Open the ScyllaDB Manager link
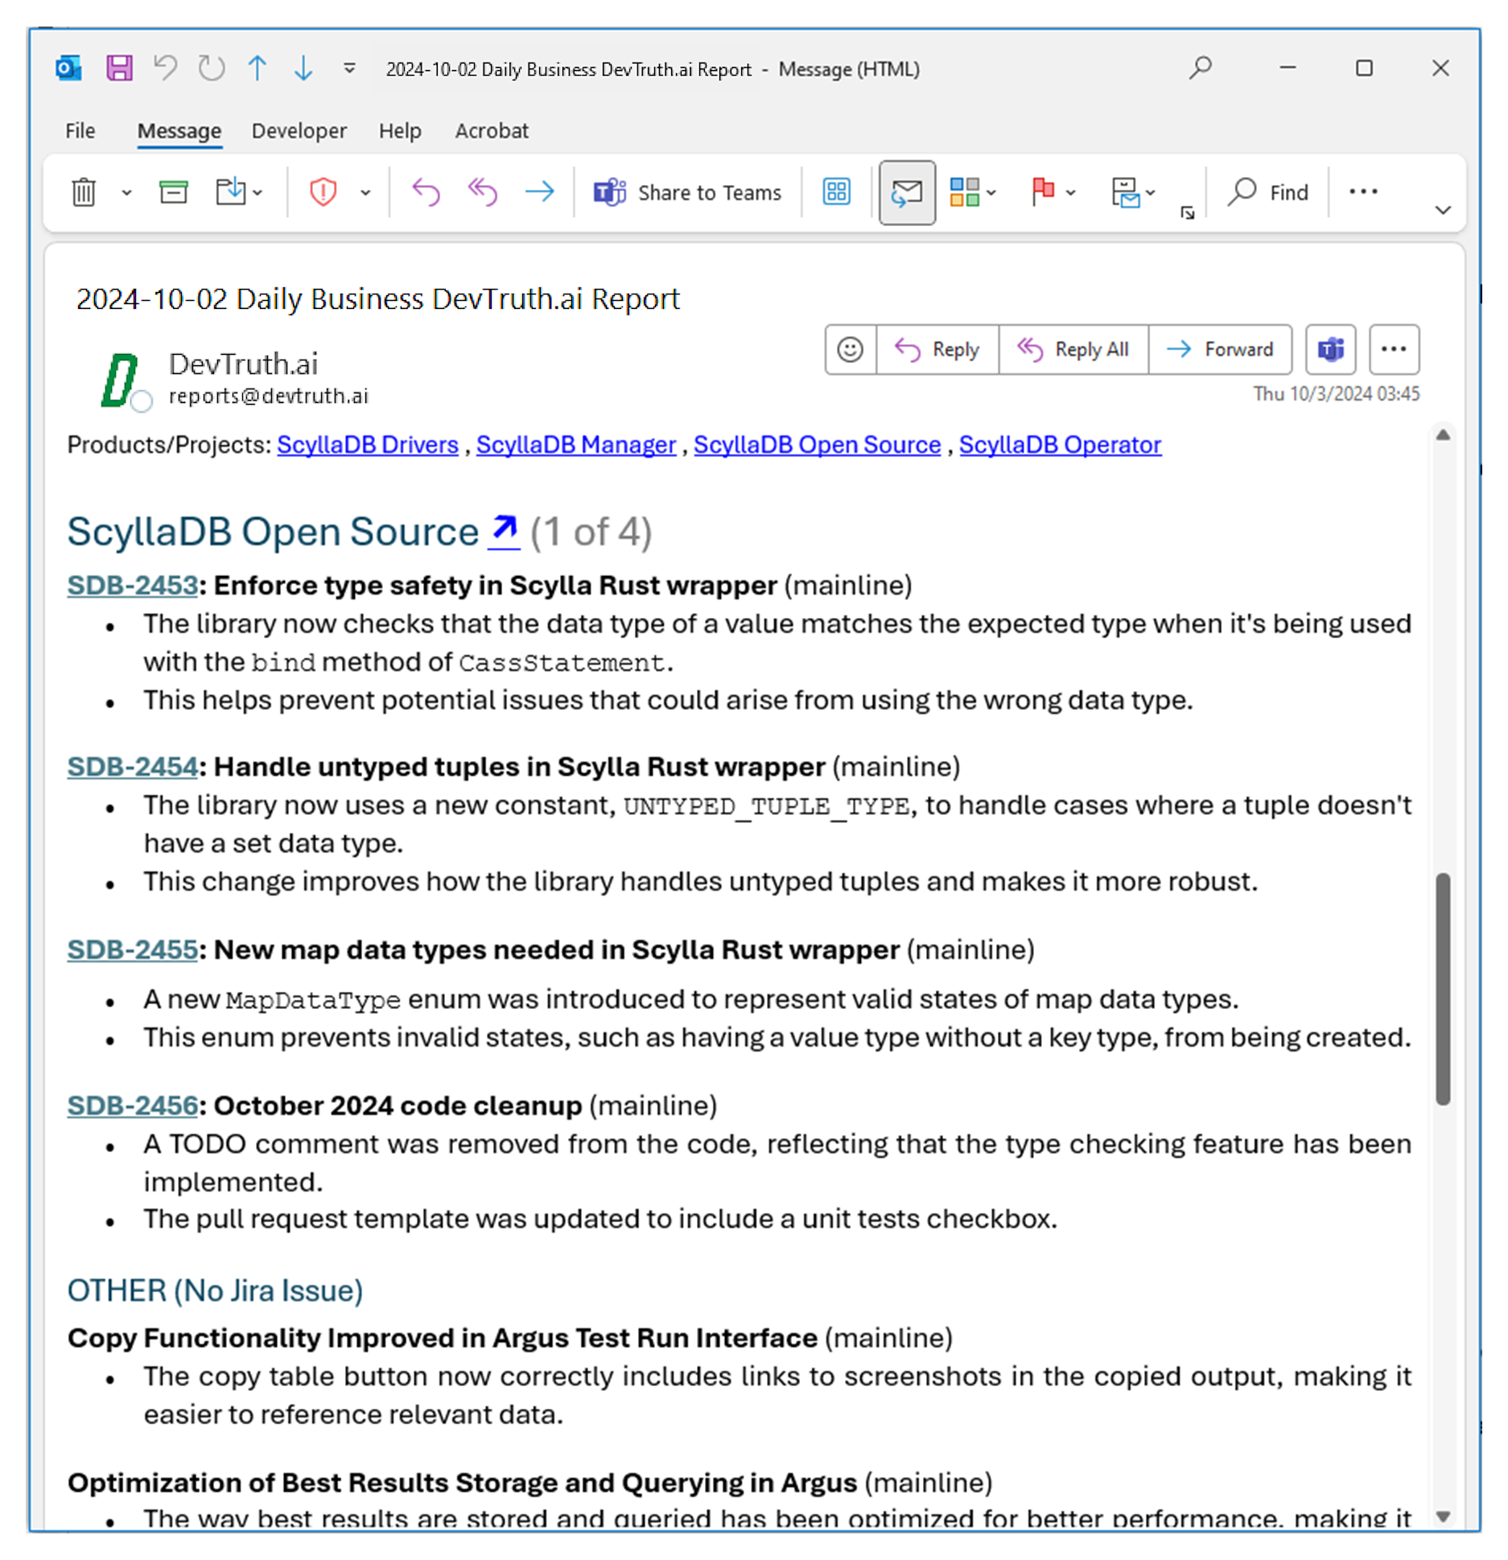The height and width of the screenshot is (1560, 1508). pos(575,445)
